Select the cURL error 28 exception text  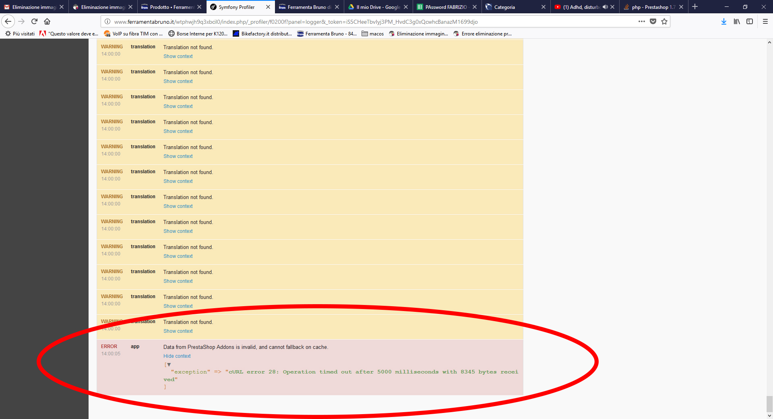pyautogui.click(x=341, y=375)
